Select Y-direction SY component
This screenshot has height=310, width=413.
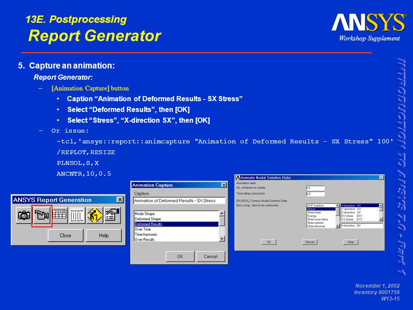(x=360, y=209)
